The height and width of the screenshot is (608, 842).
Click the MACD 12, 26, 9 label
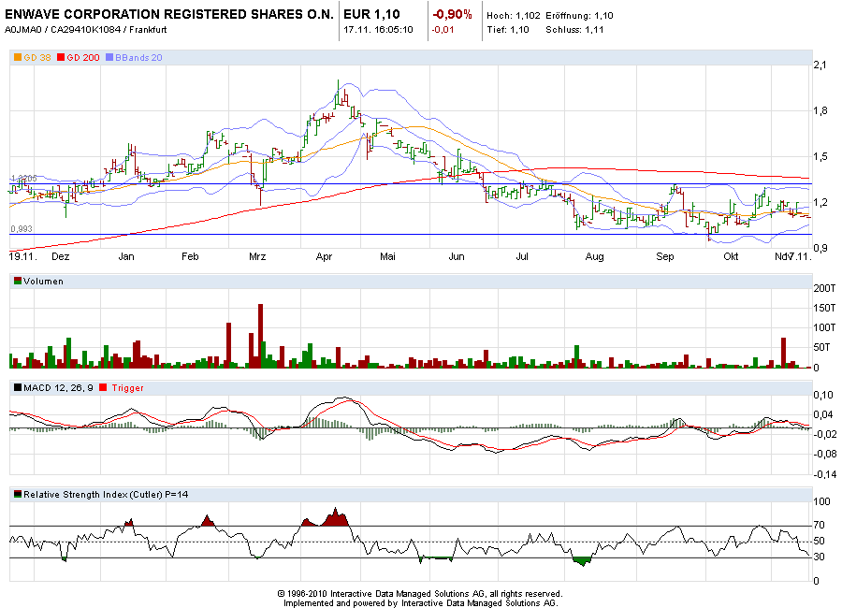pos(58,387)
